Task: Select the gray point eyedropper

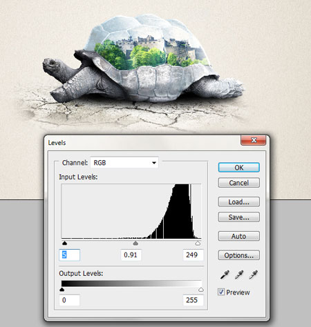Action: [239, 275]
